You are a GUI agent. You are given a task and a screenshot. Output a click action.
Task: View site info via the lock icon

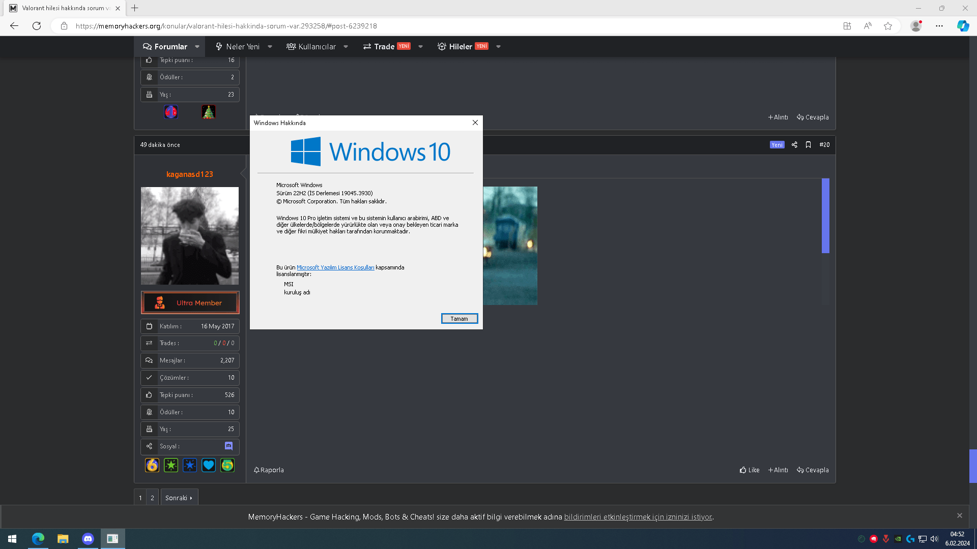point(64,26)
